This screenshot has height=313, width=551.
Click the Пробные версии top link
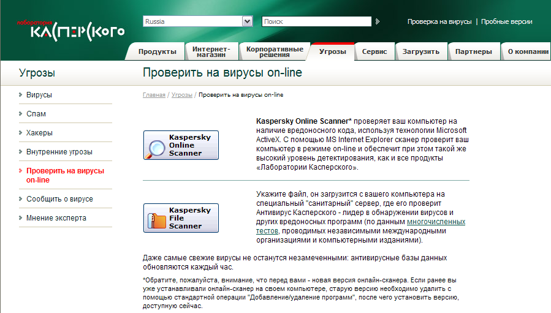506,21
